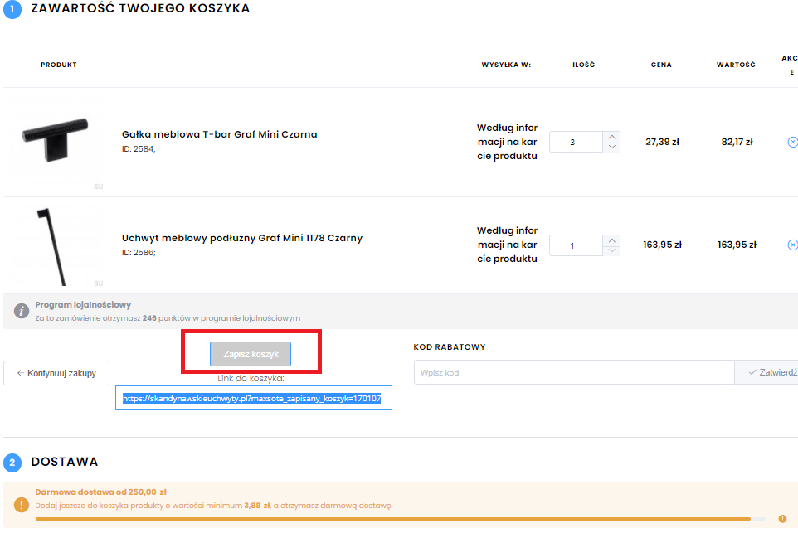Click WYSYŁKA W: column header
Screen dimensions: 798x533
tap(506, 65)
